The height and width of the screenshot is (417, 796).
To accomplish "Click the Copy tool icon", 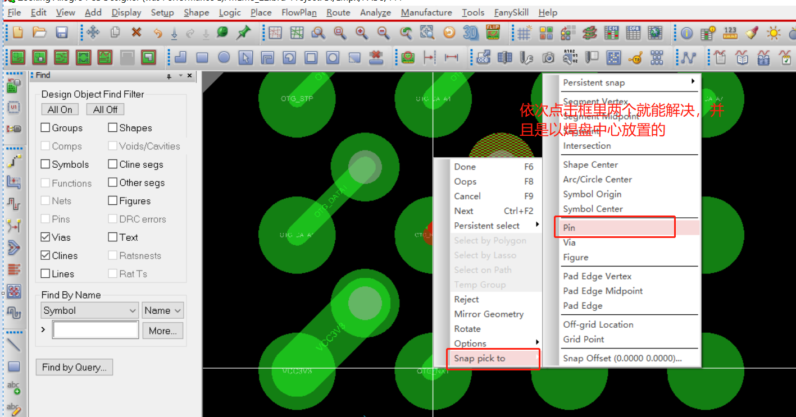I will tap(115, 33).
